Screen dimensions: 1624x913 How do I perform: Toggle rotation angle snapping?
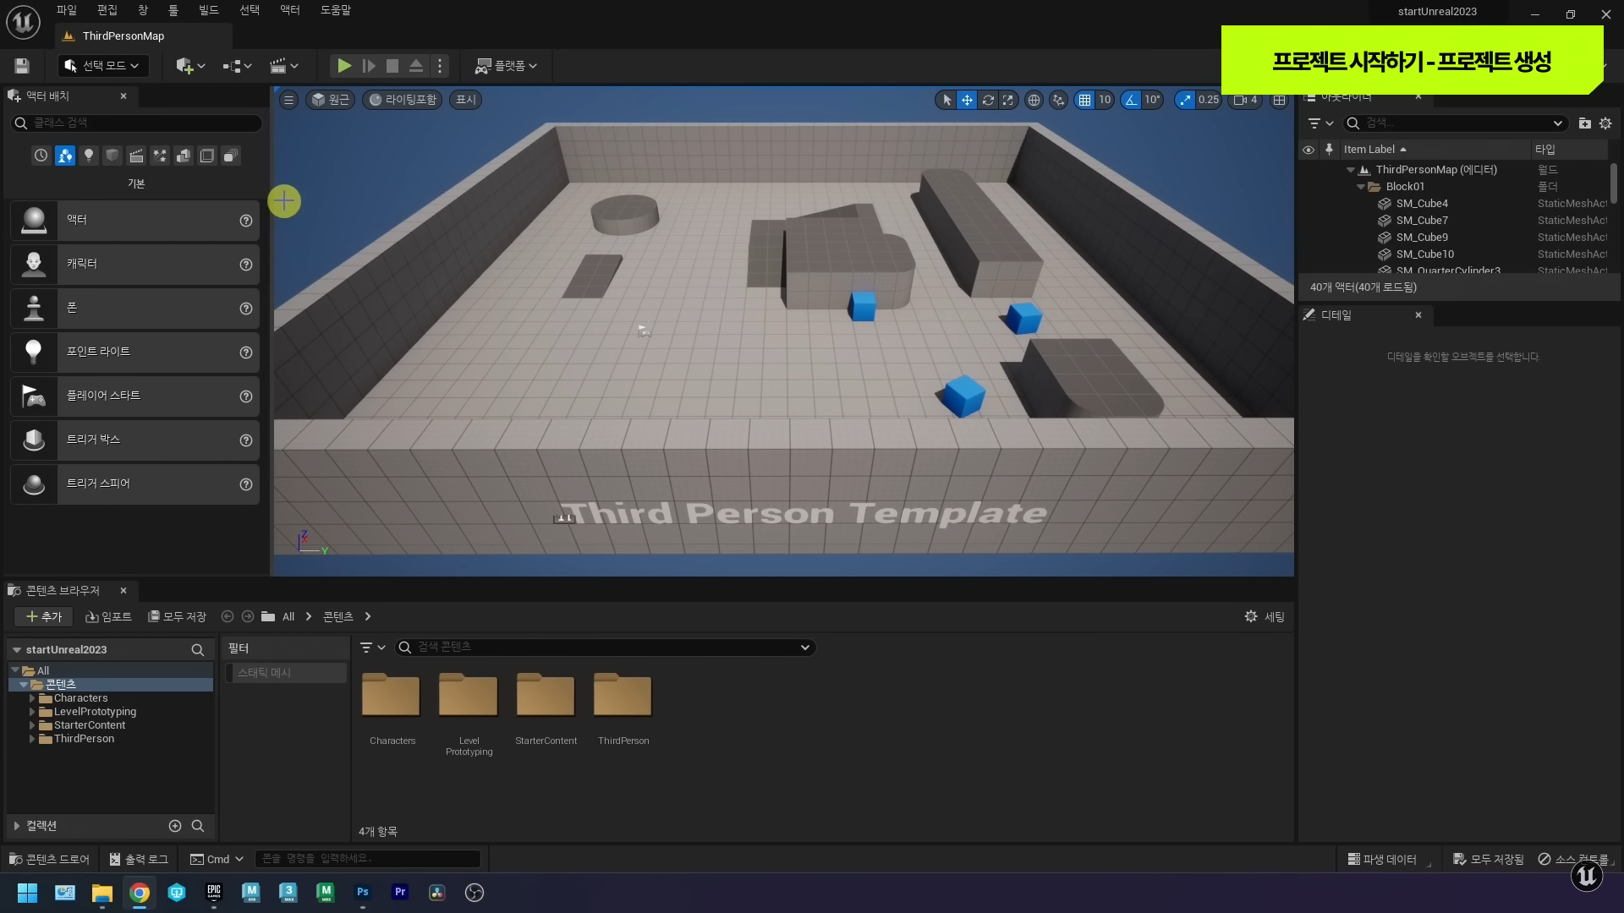point(1131,100)
